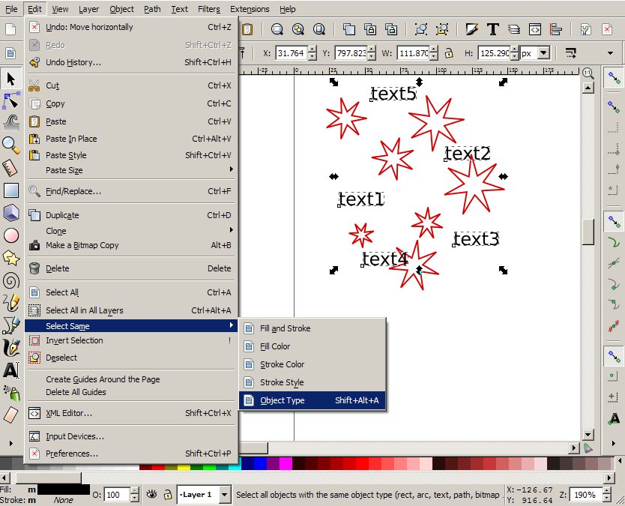
Task: Open Fill and Stroke from the toolbar icon
Action: (471, 29)
